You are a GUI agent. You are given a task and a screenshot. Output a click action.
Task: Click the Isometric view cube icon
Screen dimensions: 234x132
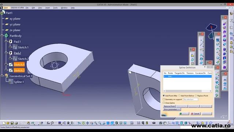click(x=112, y=123)
